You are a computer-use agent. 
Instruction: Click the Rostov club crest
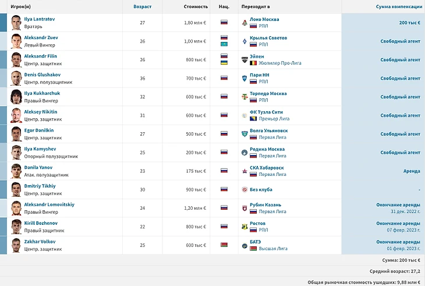245,227
